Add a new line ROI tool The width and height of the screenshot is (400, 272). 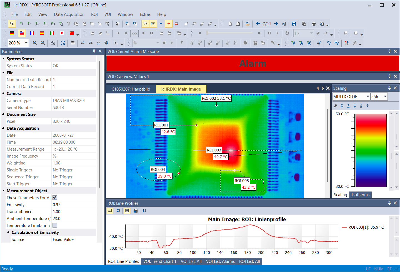point(29,24)
